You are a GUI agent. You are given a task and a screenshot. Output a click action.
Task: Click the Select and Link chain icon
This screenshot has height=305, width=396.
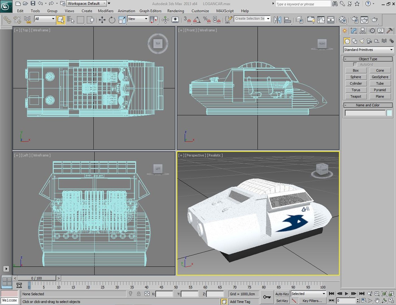(7, 20)
